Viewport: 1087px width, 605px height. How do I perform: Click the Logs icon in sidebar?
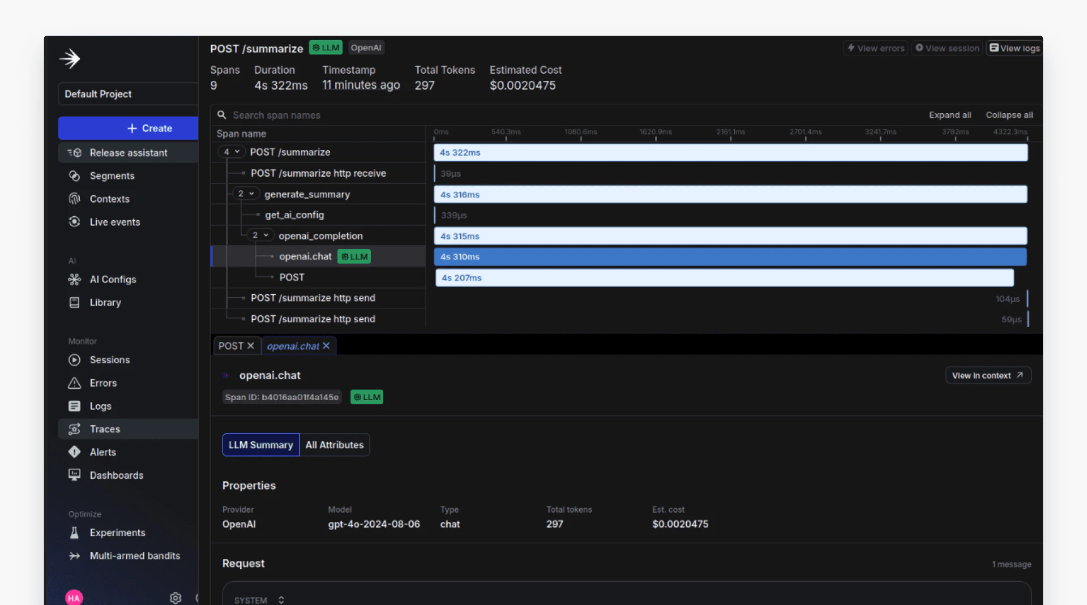pyautogui.click(x=74, y=406)
